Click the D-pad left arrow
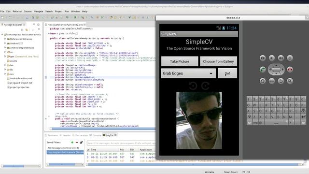This screenshot has height=174, width=309. [x=270, y=70]
